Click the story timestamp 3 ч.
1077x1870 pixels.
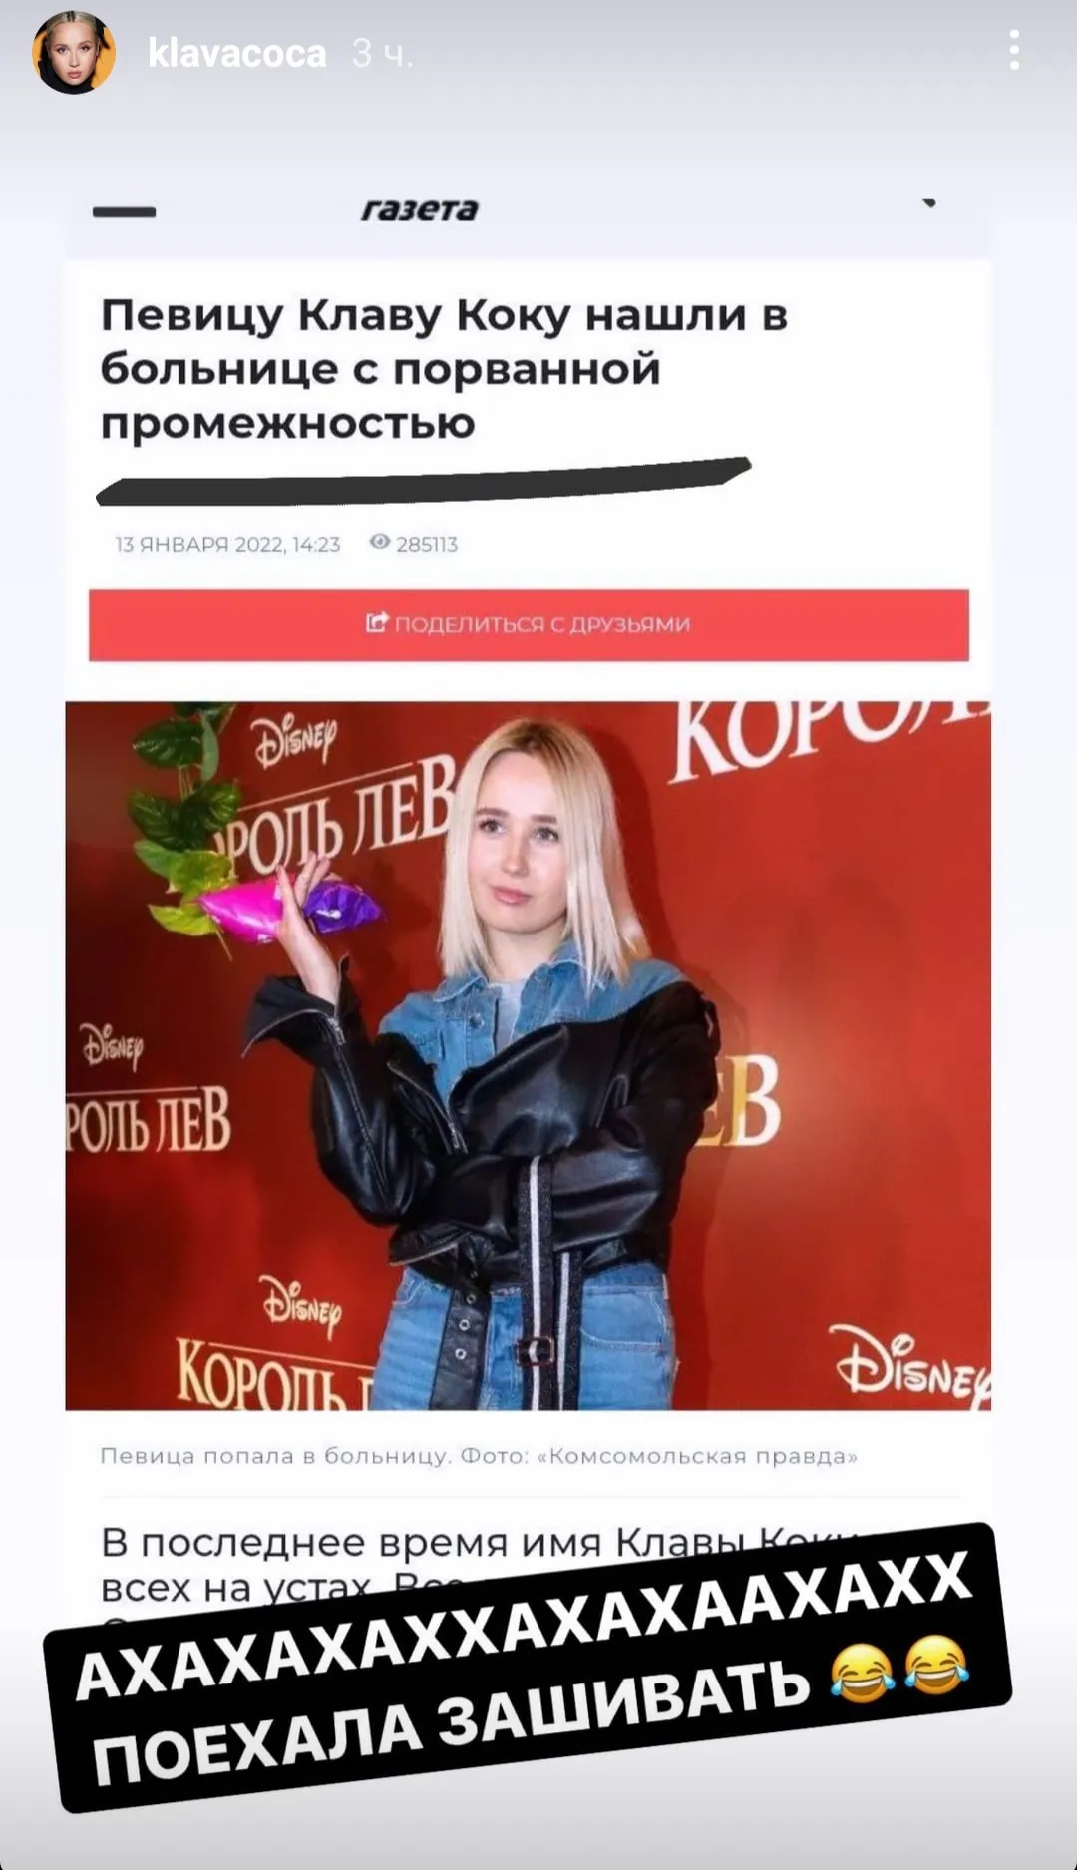pos(382,53)
